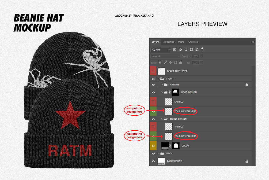The width and height of the screenshot is (269, 180).
Task: Open the Opacity slider dropdown arrow
Action: 201,56
